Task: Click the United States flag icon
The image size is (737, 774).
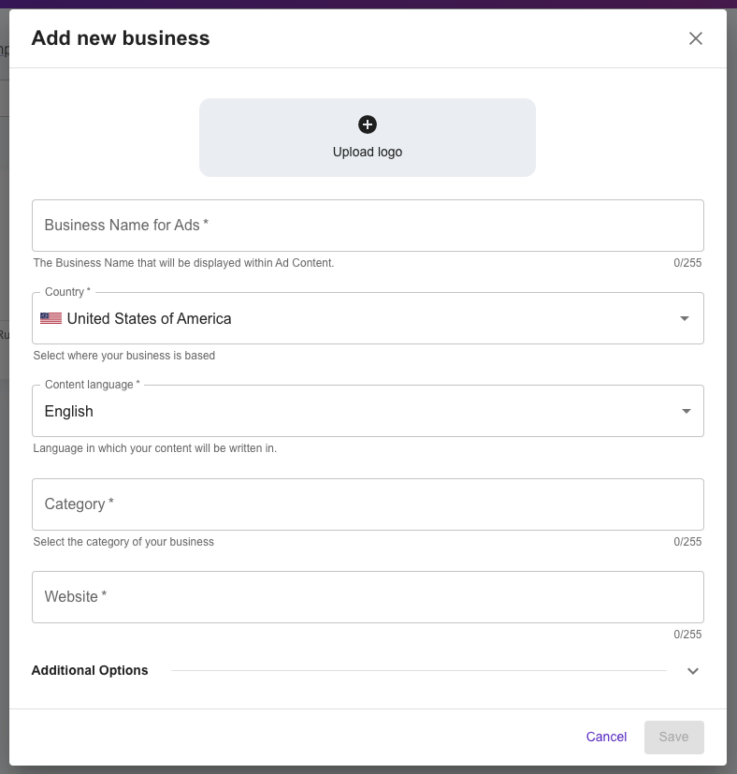Action: pyautogui.click(x=51, y=318)
